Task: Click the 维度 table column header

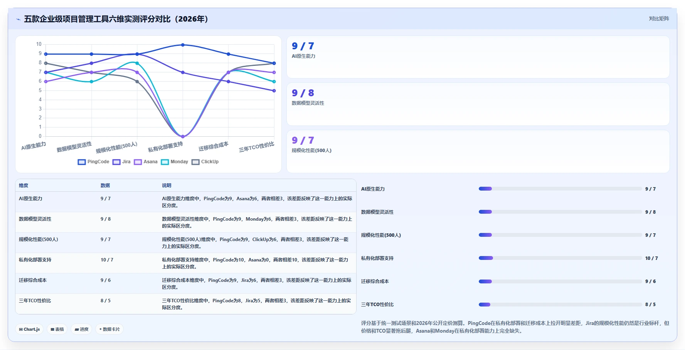Action: [24, 186]
